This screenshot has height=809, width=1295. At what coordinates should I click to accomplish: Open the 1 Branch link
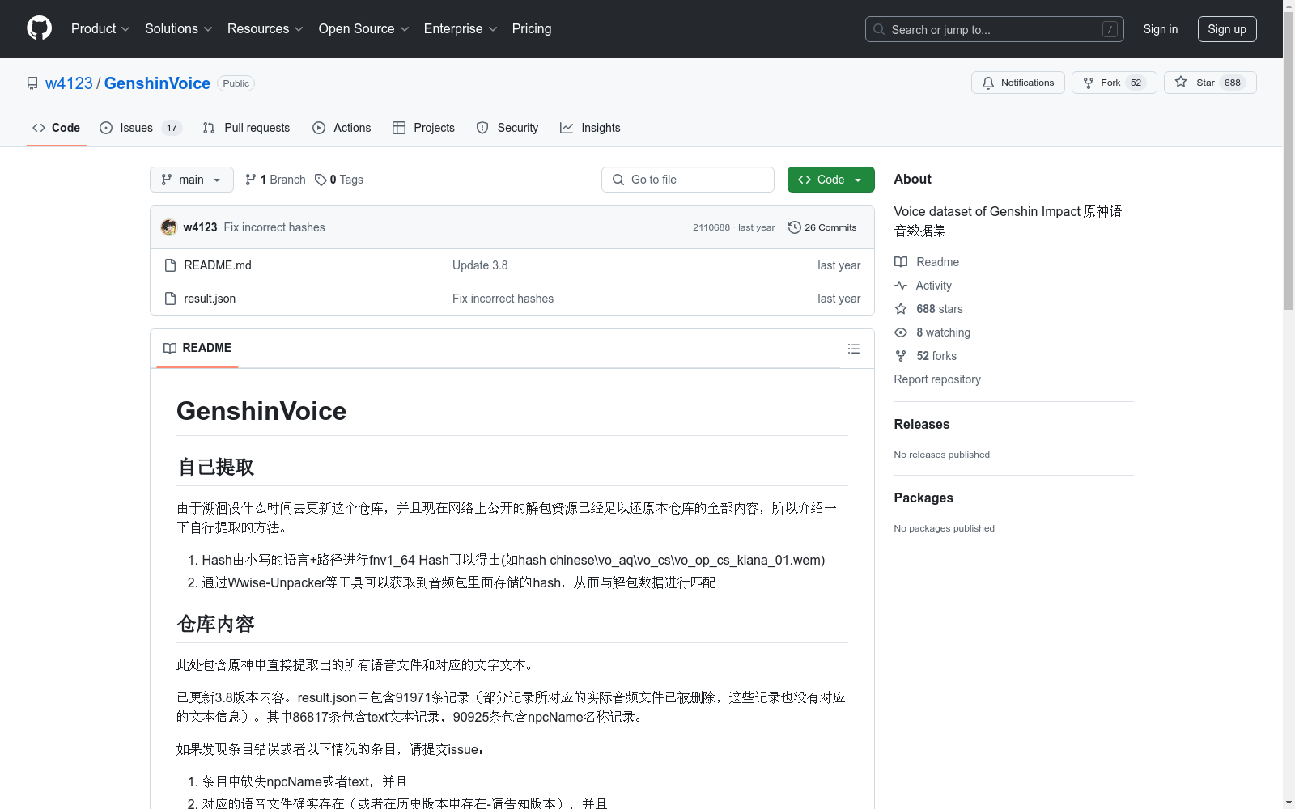(x=275, y=180)
